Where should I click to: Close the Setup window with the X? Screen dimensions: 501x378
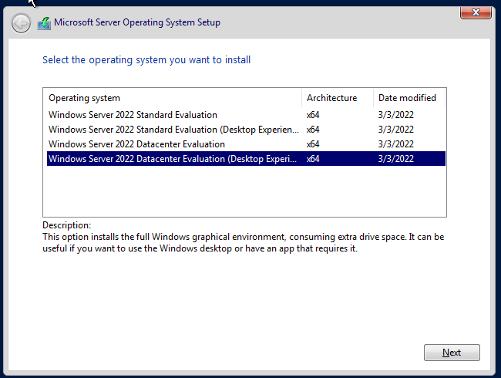pos(476,12)
